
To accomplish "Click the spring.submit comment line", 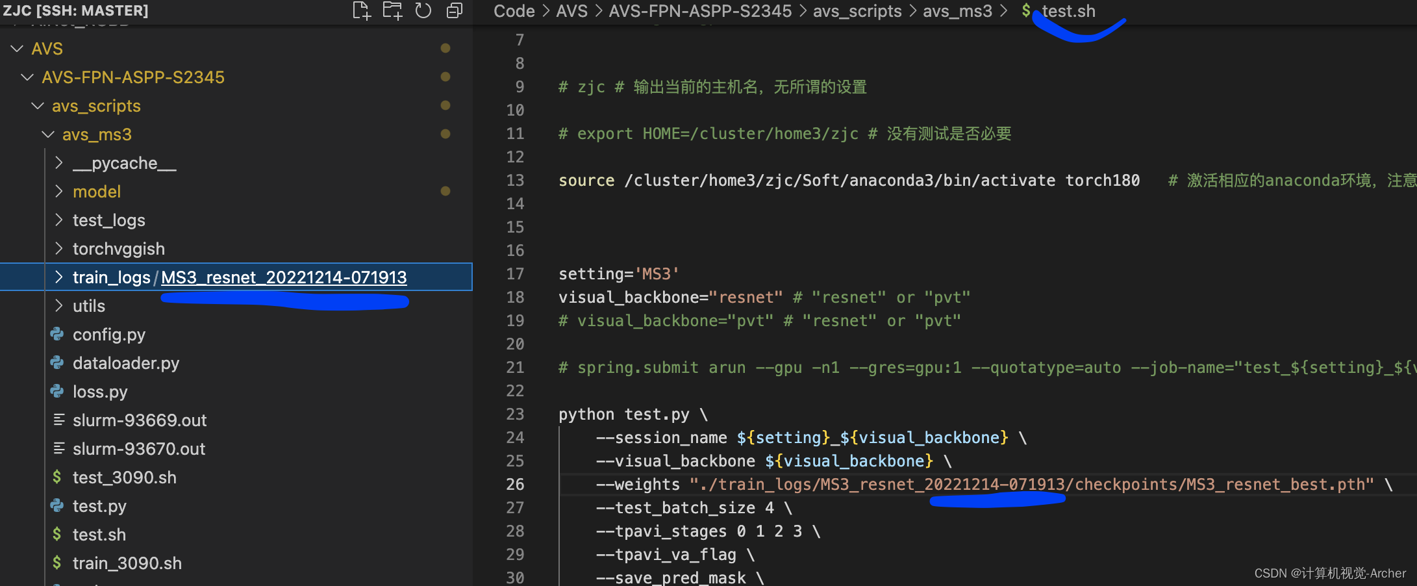I will [x=987, y=367].
